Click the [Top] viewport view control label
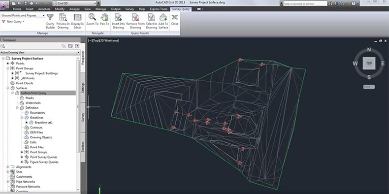The width and height of the screenshot is (389, 194). pos(95,40)
